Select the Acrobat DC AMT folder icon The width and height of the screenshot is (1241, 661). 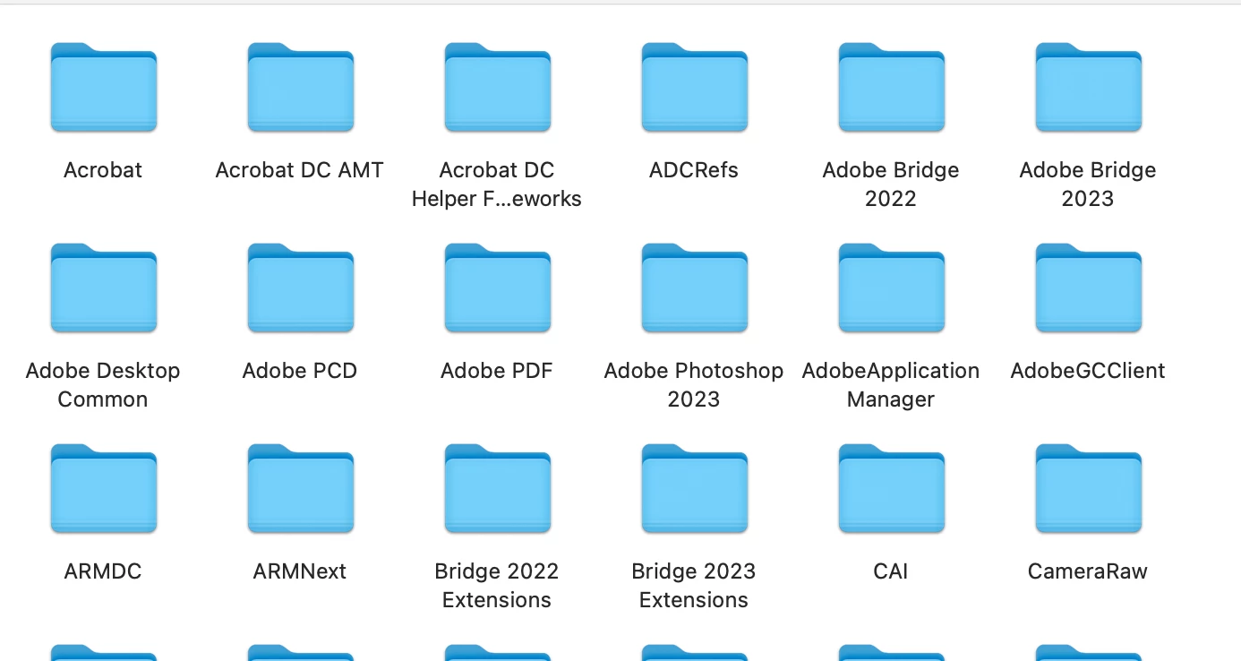(300, 87)
